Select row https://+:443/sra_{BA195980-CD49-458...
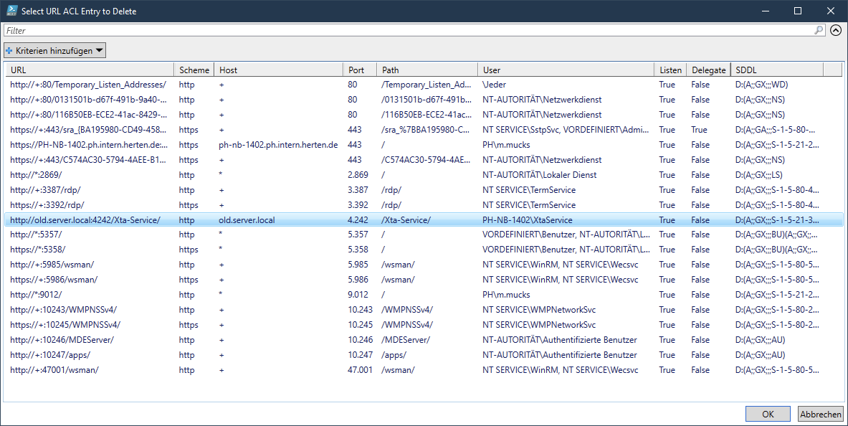This screenshot has width=848, height=426. coord(424,130)
